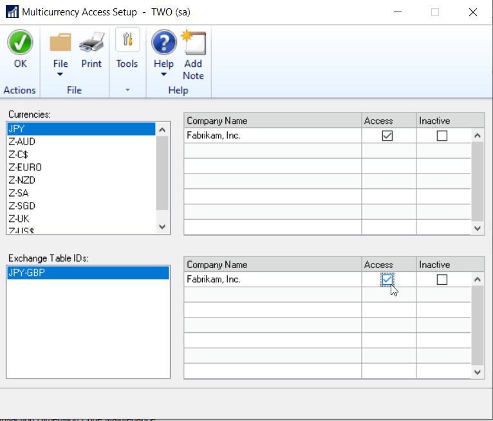
Task: Check Inactive for Fabrikam in Currencies grid
Action: [x=442, y=136]
